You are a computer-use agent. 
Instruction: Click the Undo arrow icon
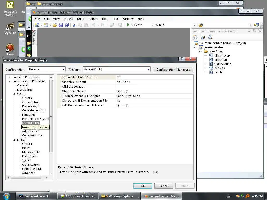94,25
